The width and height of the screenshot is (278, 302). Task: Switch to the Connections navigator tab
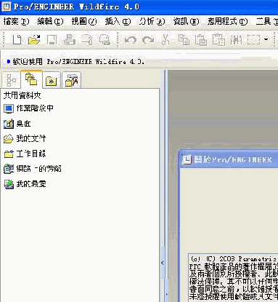coord(71,80)
